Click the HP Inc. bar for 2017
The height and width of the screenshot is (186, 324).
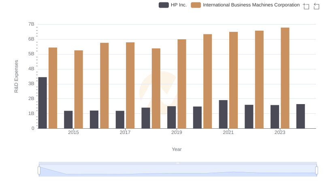[x=120, y=120]
